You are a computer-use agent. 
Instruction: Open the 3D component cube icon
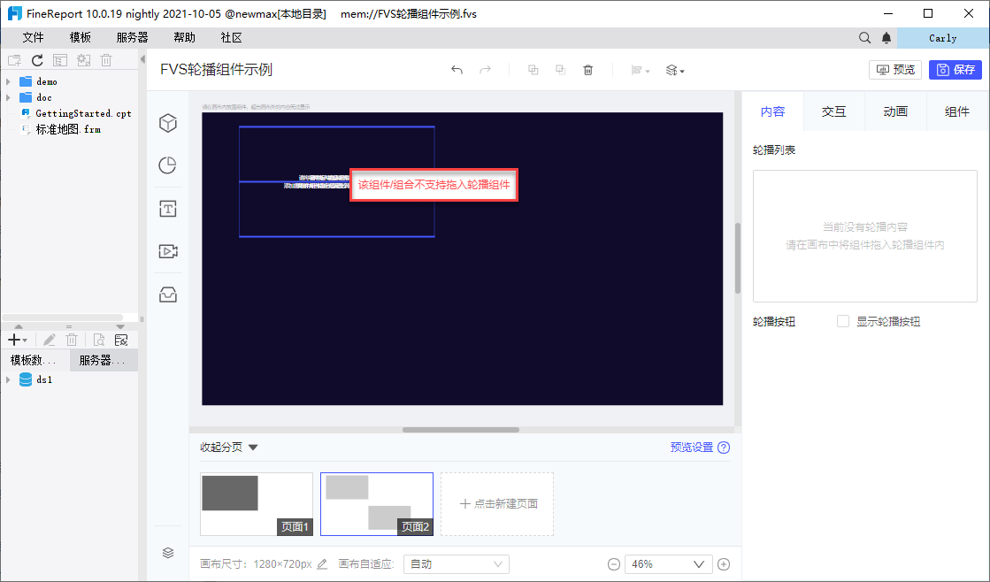coord(168,123)
